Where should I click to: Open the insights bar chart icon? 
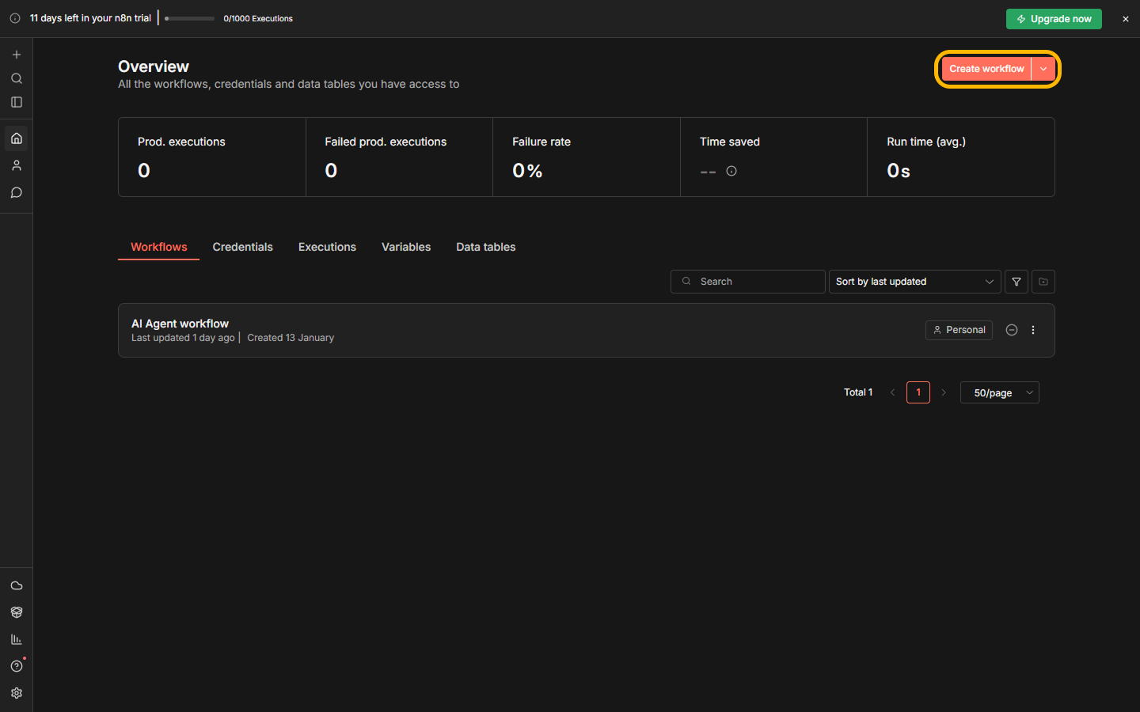pos(17,639)
